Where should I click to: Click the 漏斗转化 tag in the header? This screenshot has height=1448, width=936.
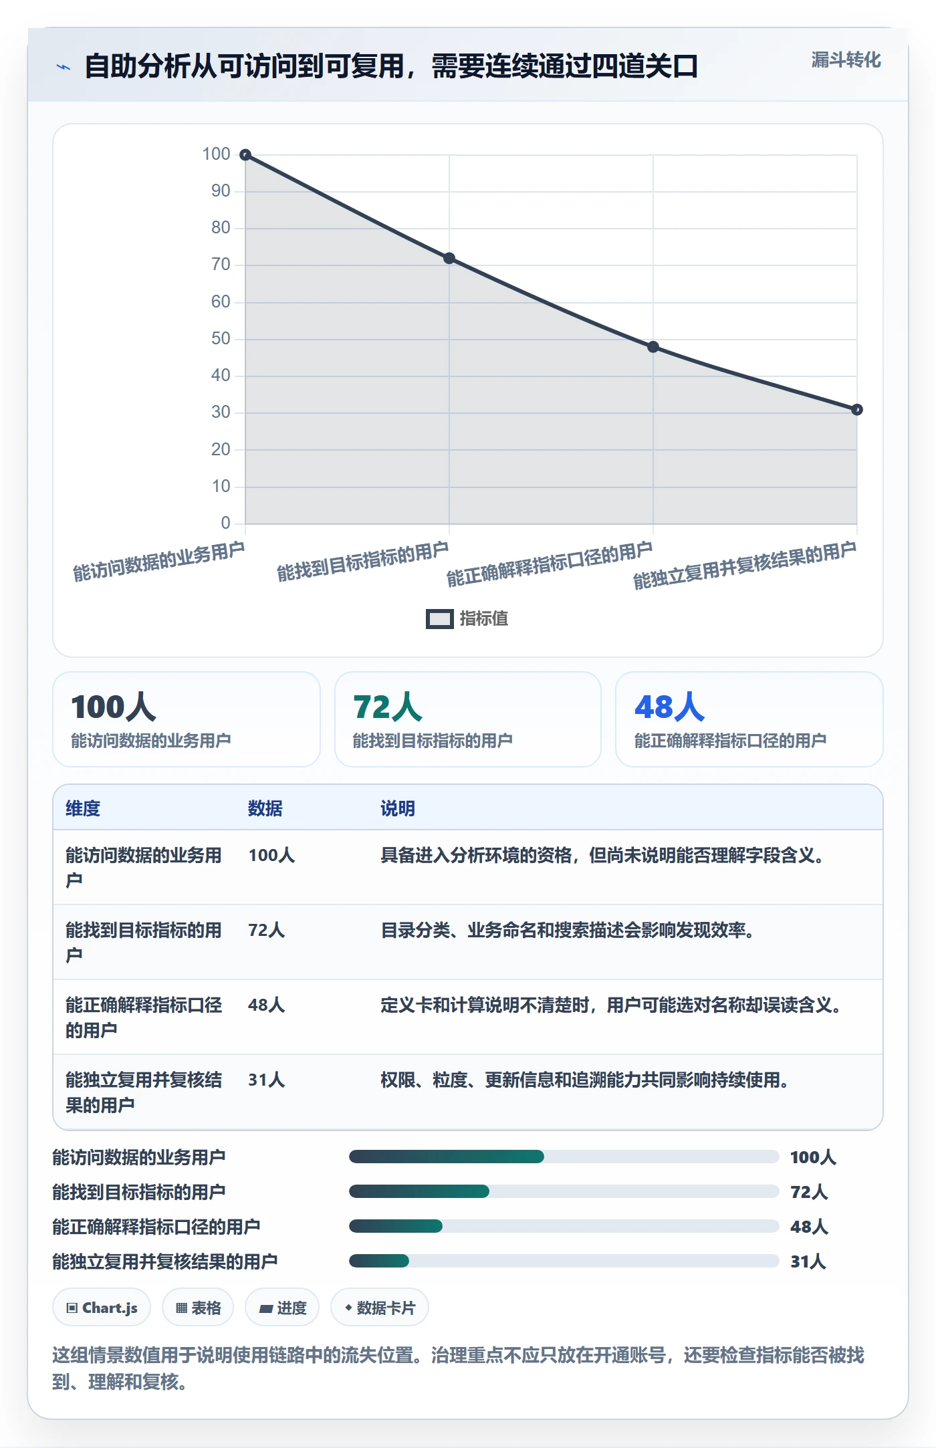pos(846,60)
